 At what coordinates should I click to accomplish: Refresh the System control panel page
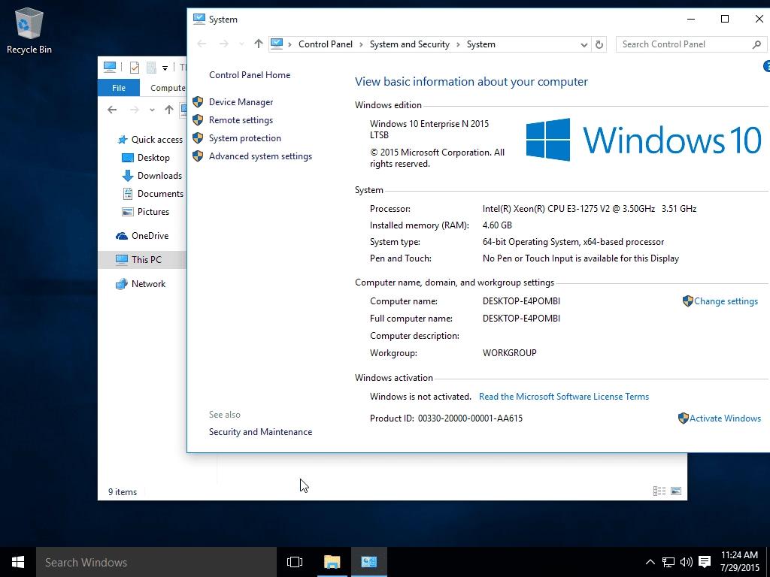[x=599, y=44]
